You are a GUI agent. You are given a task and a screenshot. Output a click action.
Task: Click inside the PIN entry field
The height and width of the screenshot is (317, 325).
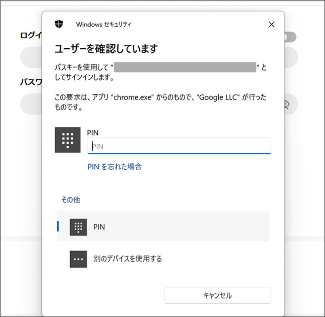[179, 146]
